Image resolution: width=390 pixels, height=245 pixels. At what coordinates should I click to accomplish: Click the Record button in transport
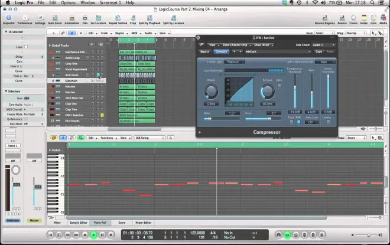111,235
